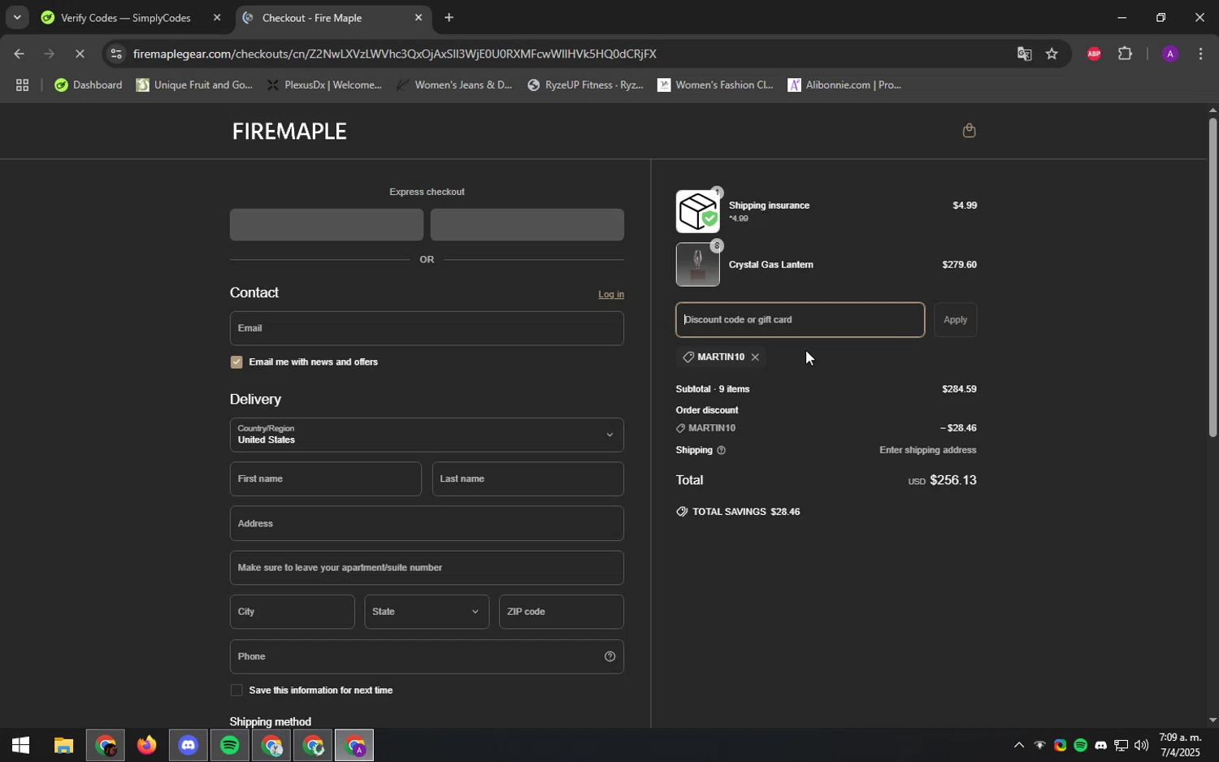Close the Verify Codes SimplyCodes tab
The width and height of the screenshot is (1219, 762).
click(216, 18)
